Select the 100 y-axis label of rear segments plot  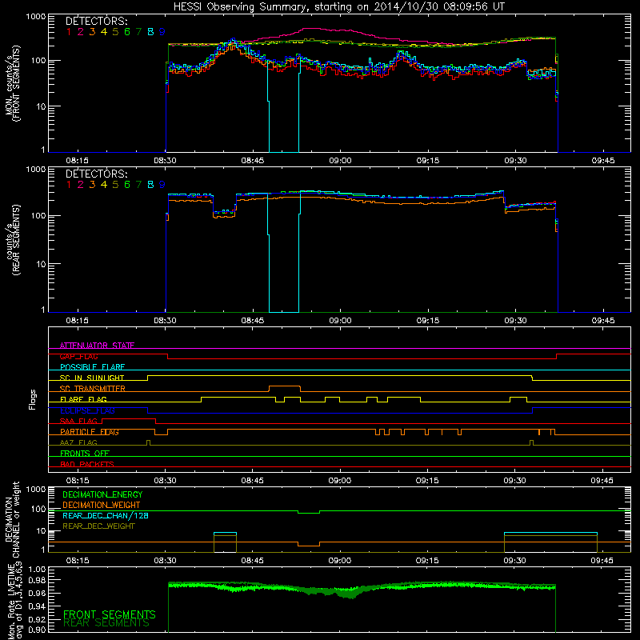[x=38, y=216]
